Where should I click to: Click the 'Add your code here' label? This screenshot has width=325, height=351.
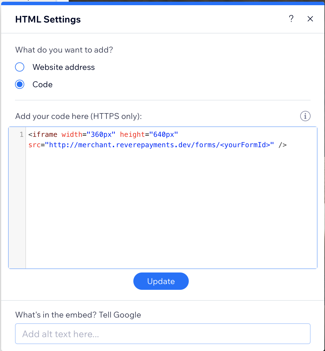pyautogui.click(x=78, y=116)
